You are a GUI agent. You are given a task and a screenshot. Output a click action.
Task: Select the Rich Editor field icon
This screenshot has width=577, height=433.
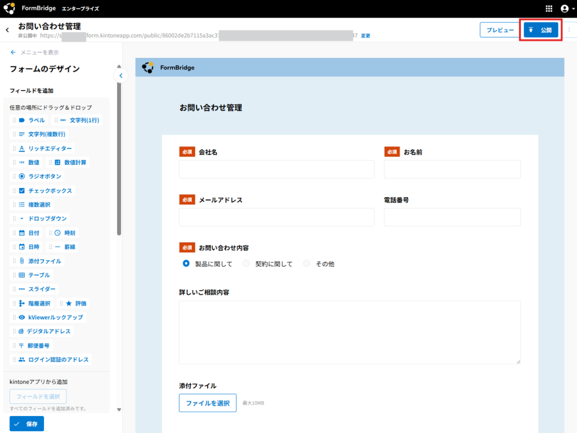(22, 149)
